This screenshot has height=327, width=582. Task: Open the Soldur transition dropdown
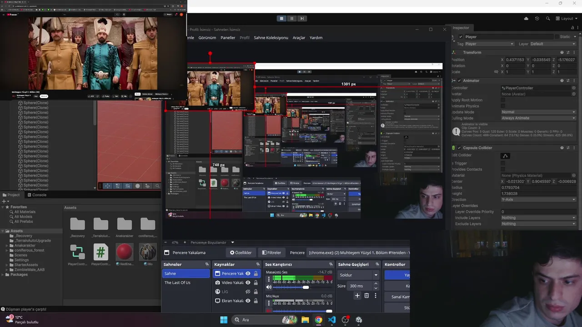[359, 275]
